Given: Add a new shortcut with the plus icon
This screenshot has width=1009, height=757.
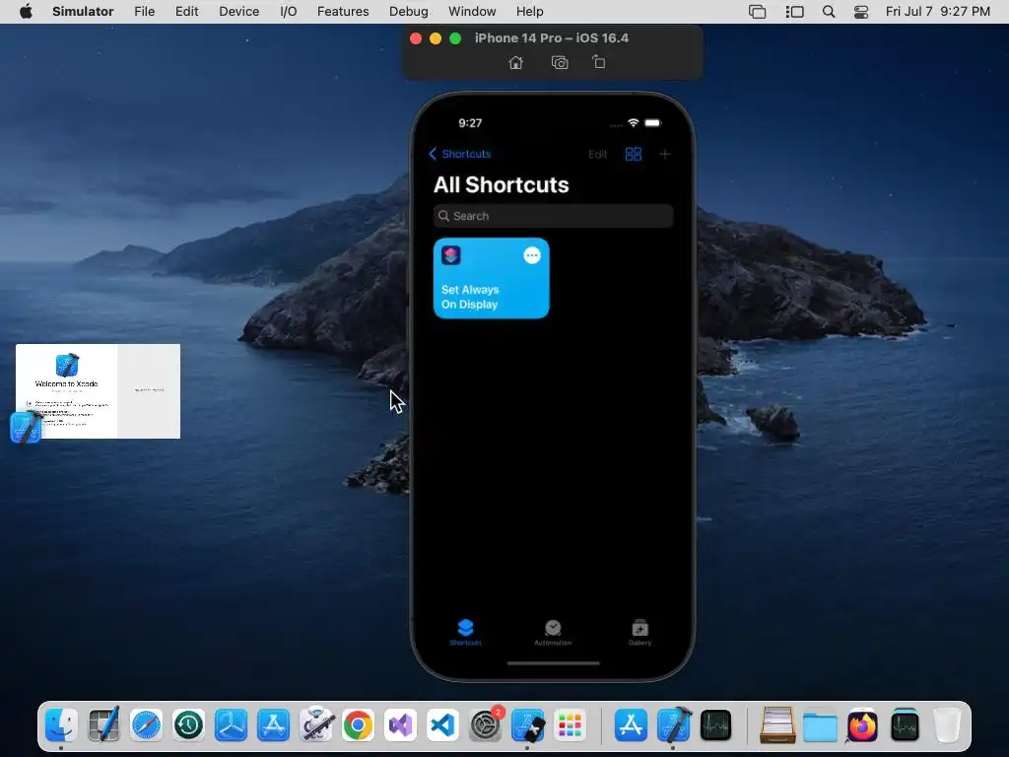Looking at the screenshot, I should tap(665, 154).
